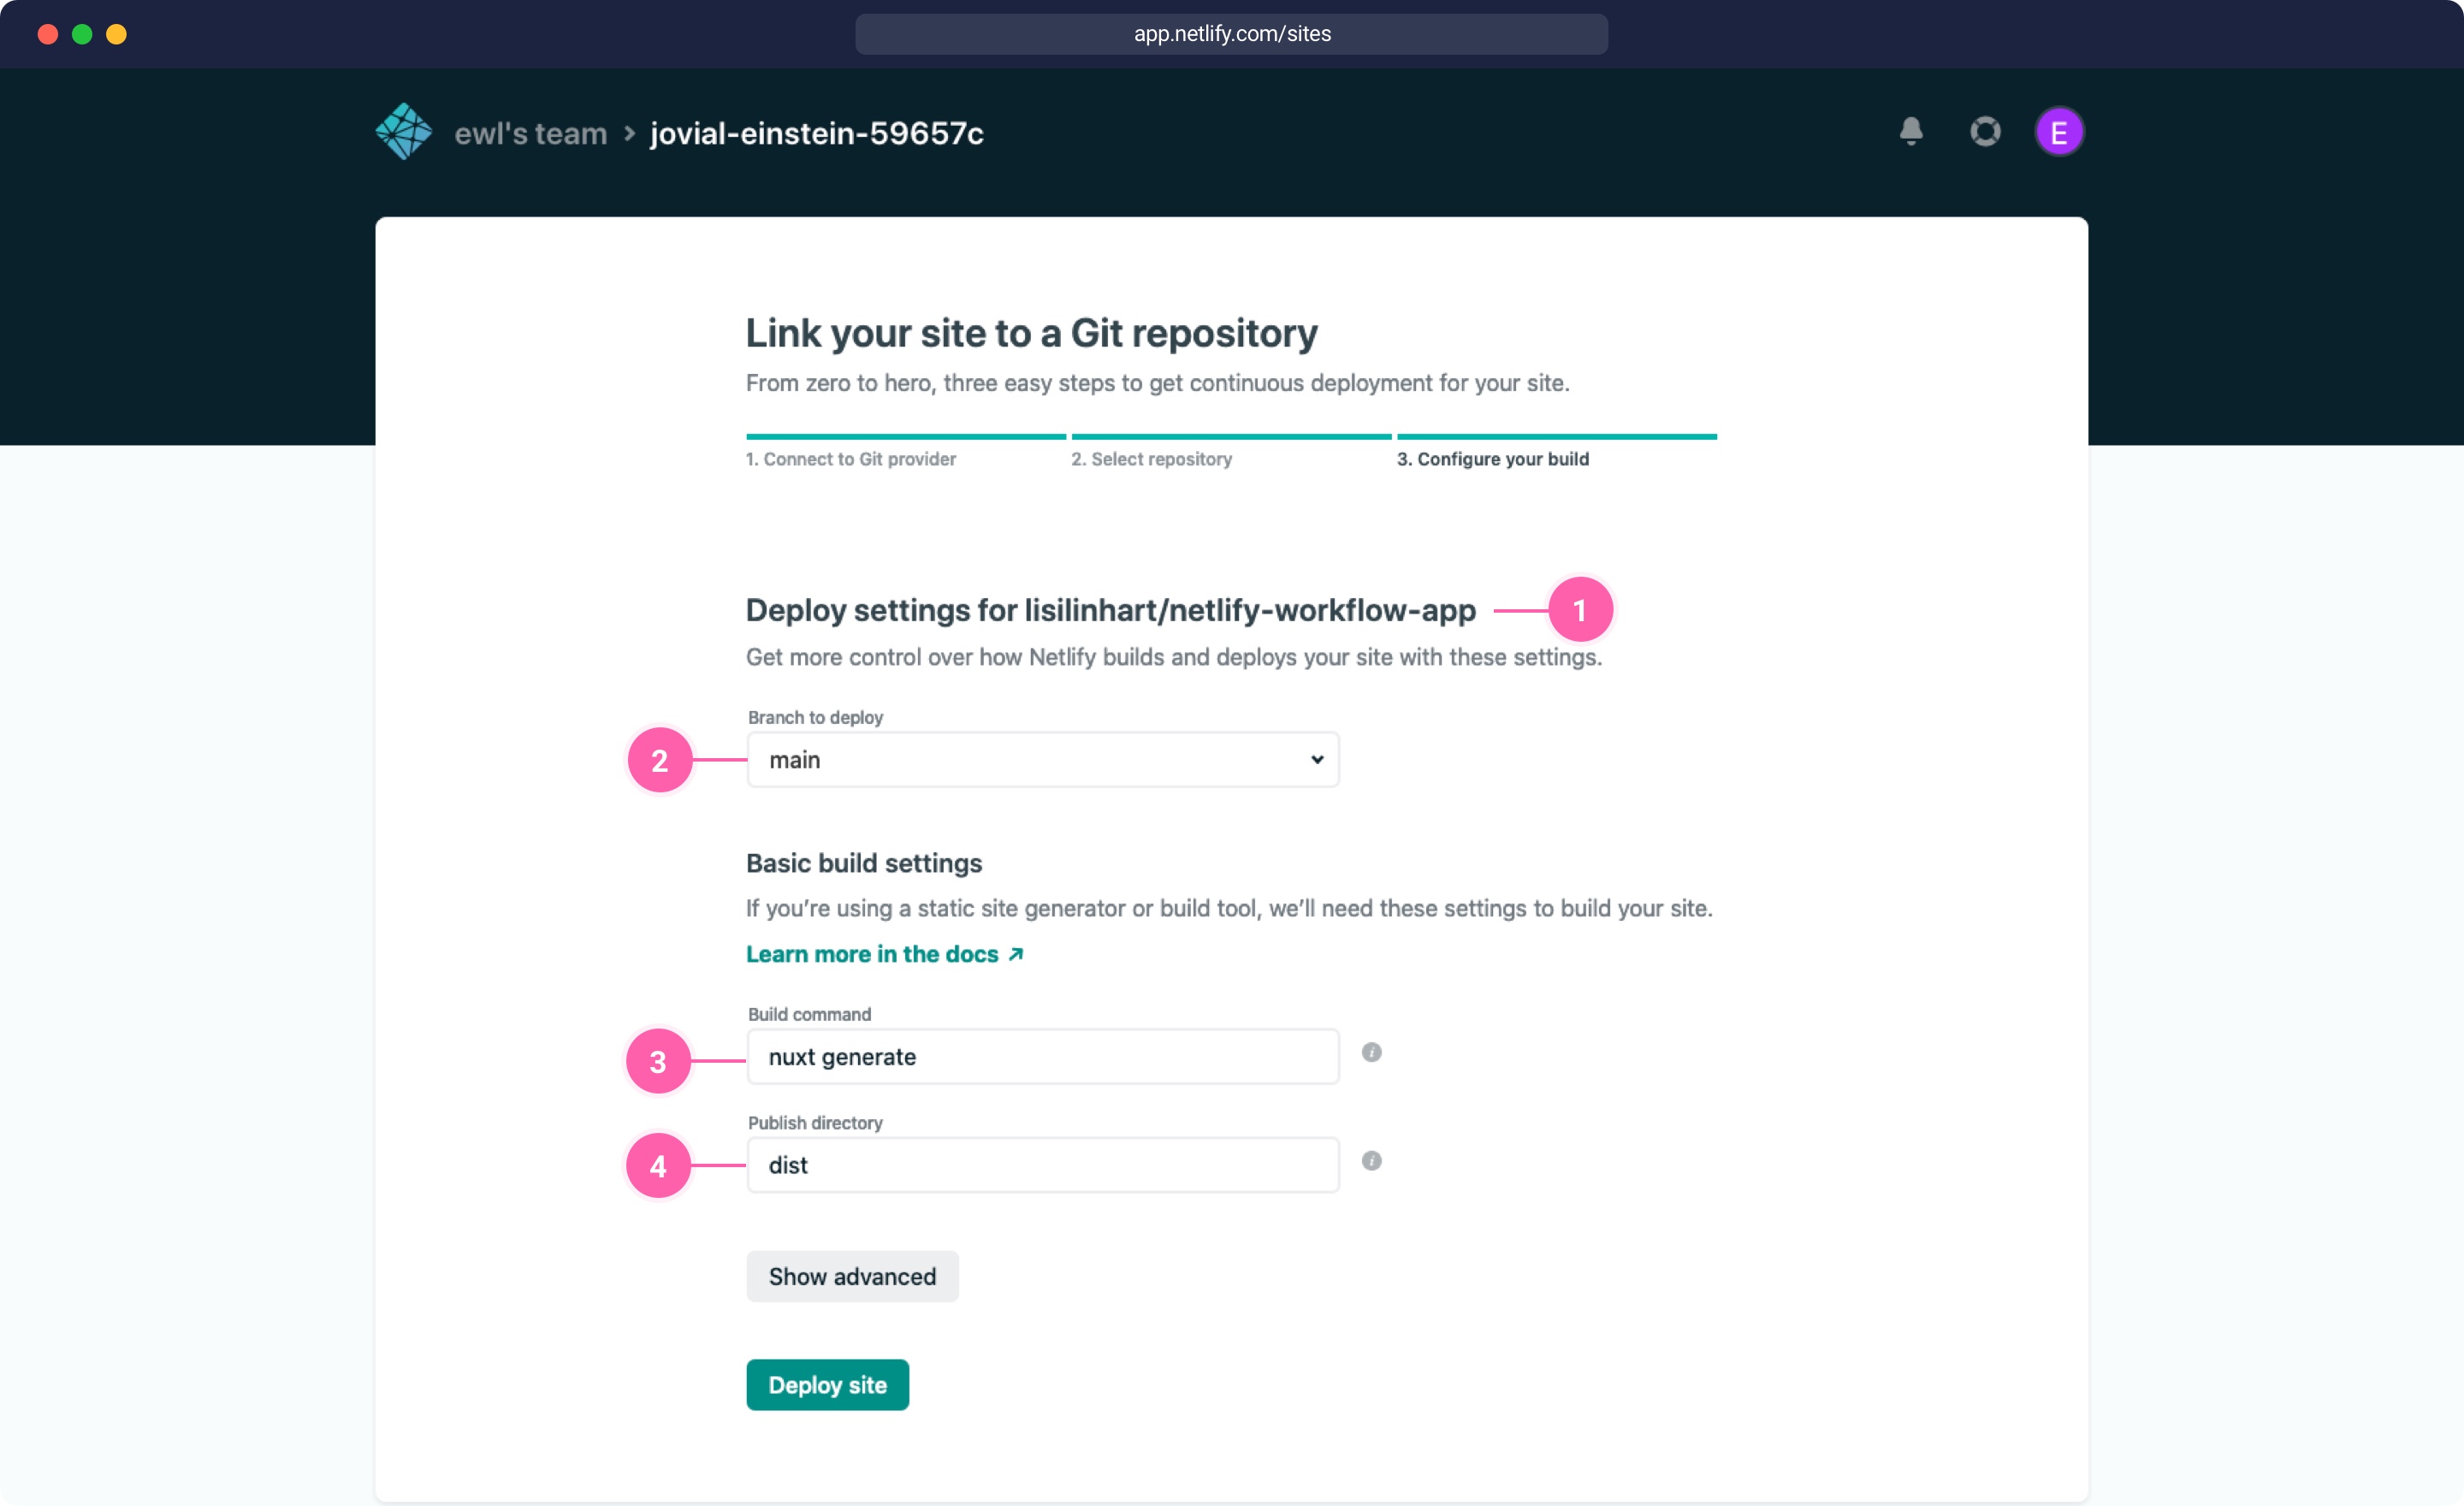The image size is (2464, 1506).
Task: Click the Link your site to a Git repository title
Action: [x=1032, y=333]
